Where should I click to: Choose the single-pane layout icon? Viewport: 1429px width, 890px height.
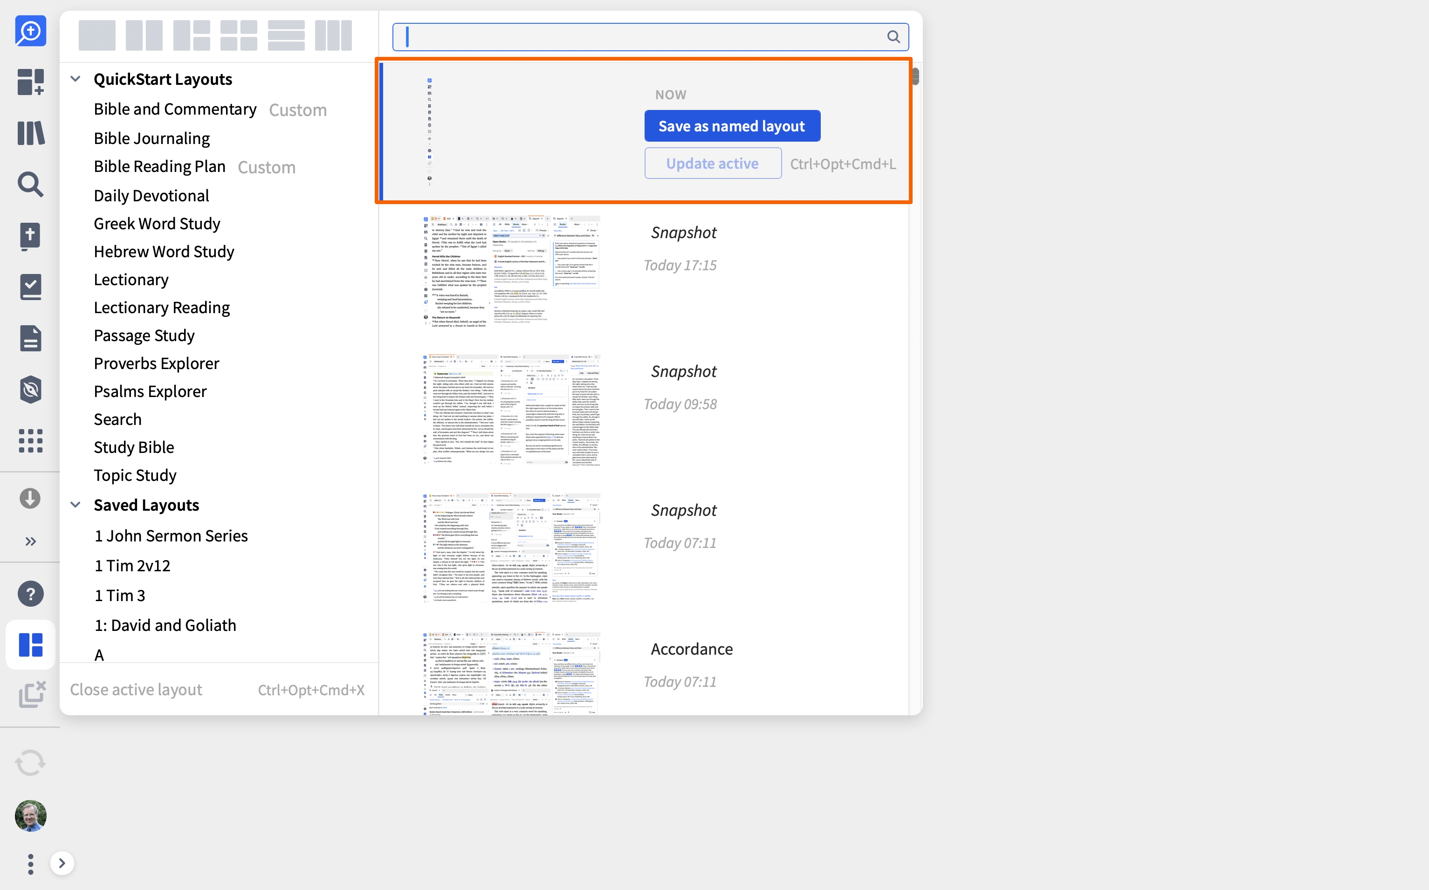click(x=97, y=36)
